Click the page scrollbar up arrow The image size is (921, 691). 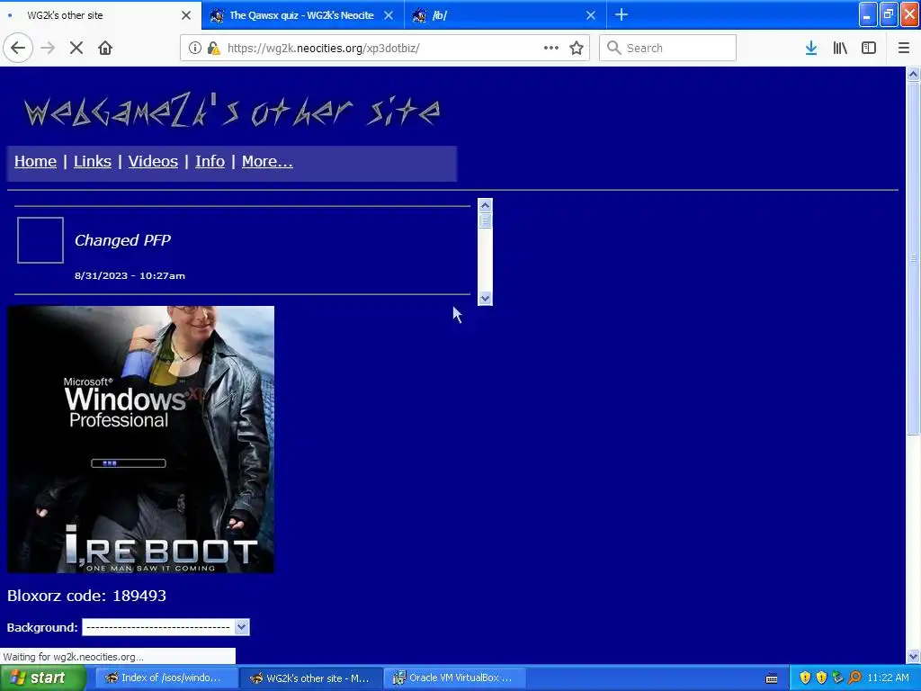913,74
